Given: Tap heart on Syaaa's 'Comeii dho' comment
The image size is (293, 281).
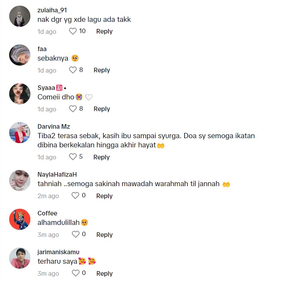Looking at the screenshot, I should click(73, 109).
